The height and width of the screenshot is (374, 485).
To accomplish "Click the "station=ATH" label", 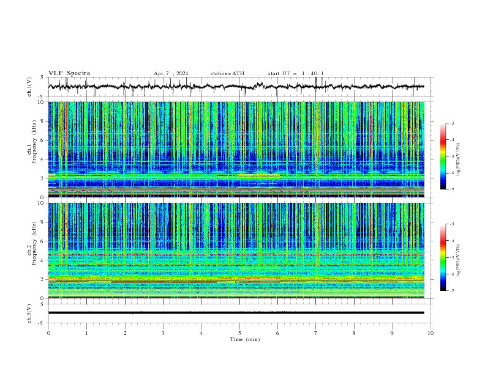I will tap(227, 73).
